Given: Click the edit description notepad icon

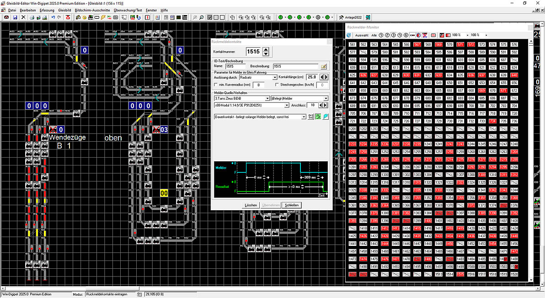Looking at the screenshot, I should (x=324, y=67).
